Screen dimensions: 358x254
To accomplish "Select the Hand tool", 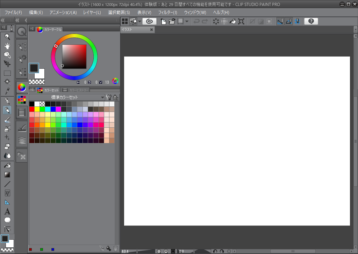I will coord(7,46).
